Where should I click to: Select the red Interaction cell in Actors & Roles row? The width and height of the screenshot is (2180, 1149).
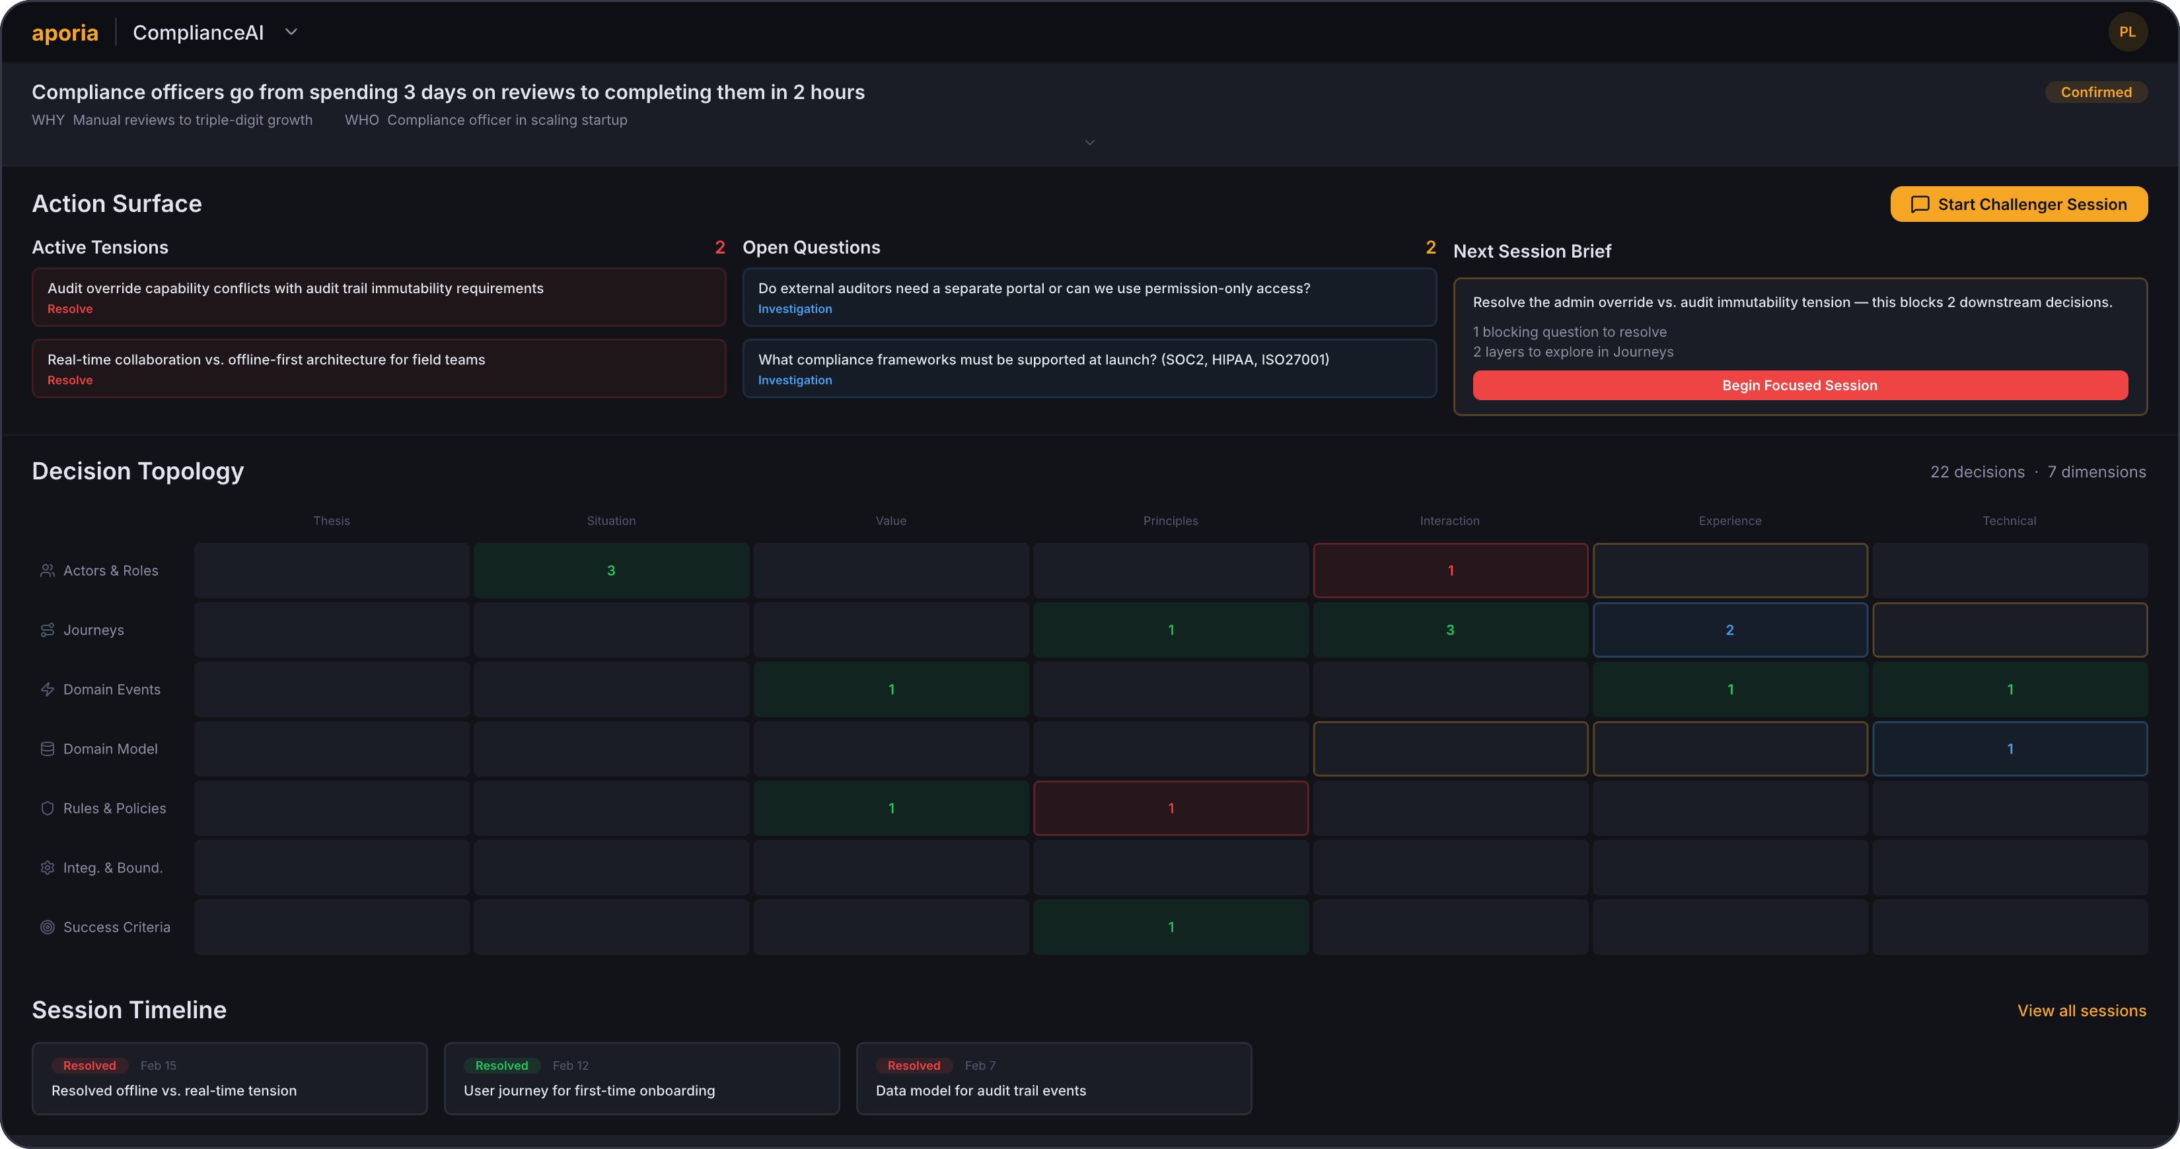(x=1449, y=571)
